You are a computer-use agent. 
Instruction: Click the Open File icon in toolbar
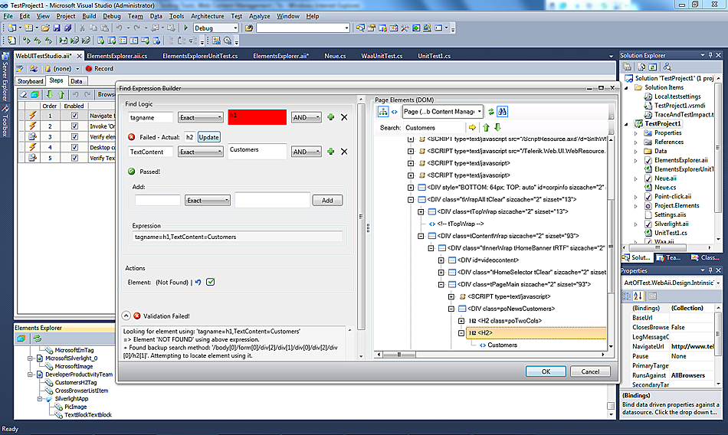coord(45,28)
